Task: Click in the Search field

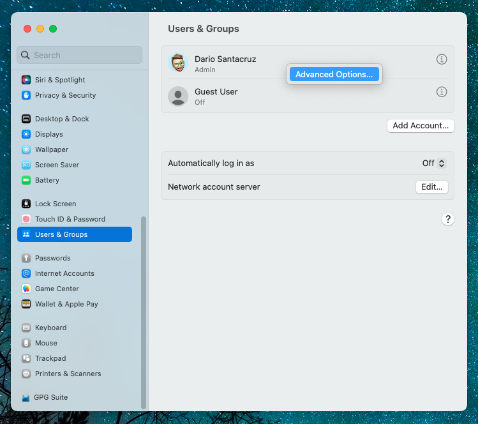Action: click(x=80, y=55)
